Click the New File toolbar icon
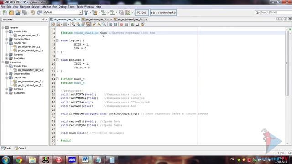 coord(5,12)
